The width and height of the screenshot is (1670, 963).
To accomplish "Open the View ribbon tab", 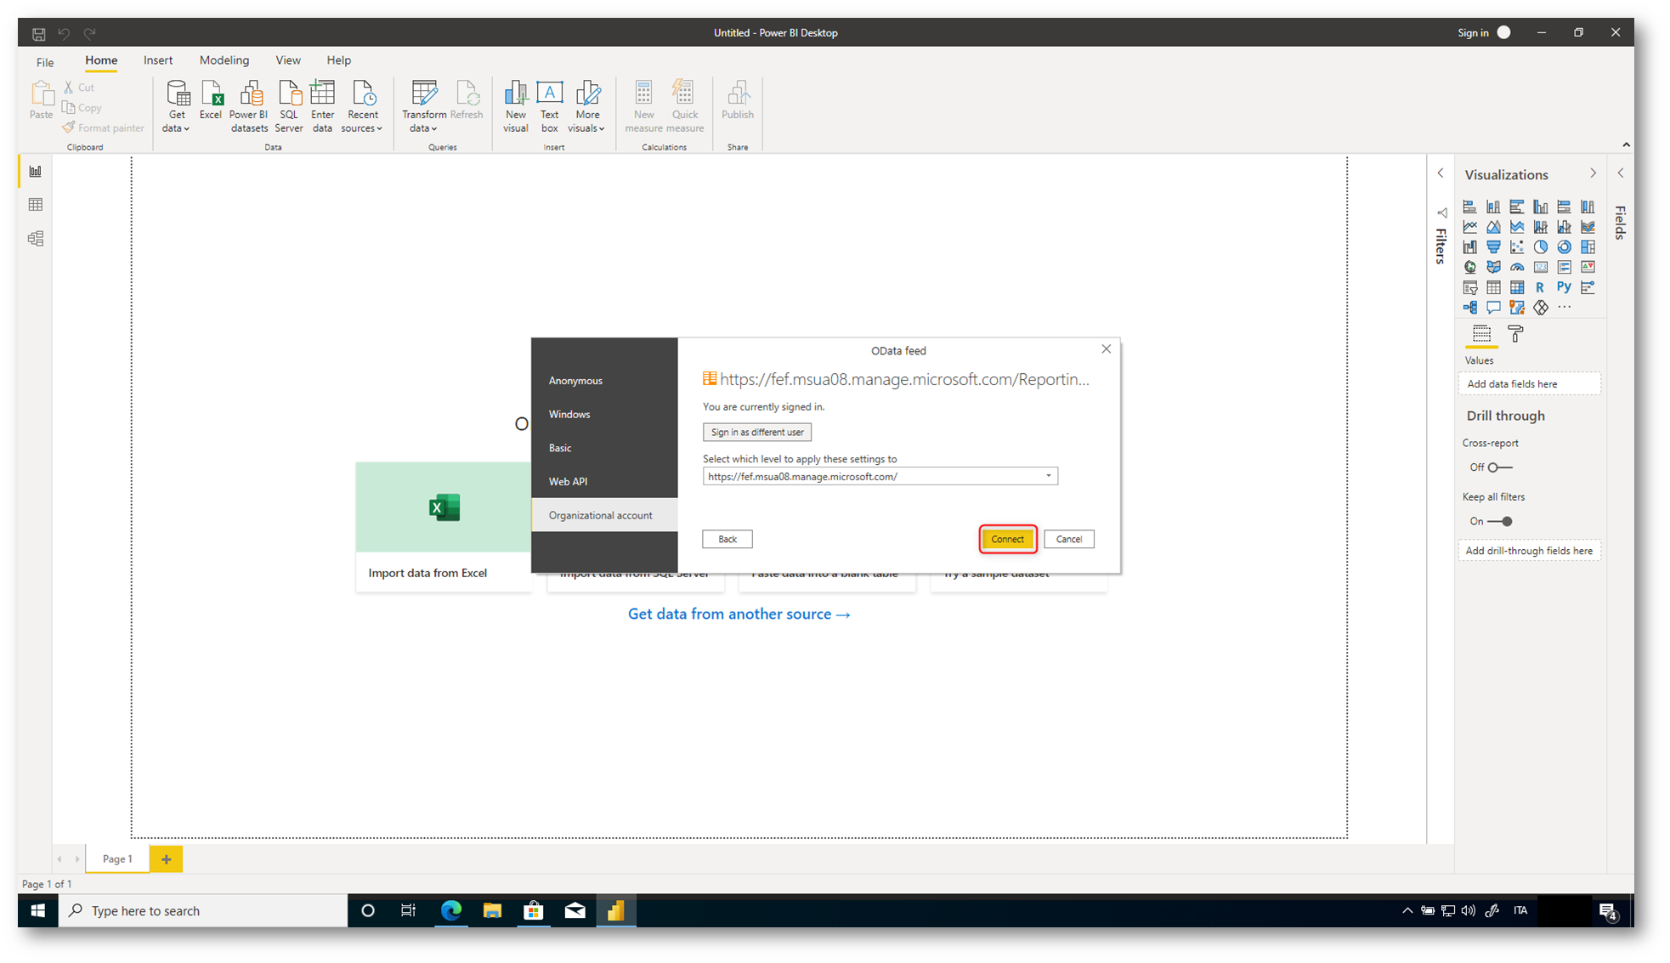I will 287,60.
